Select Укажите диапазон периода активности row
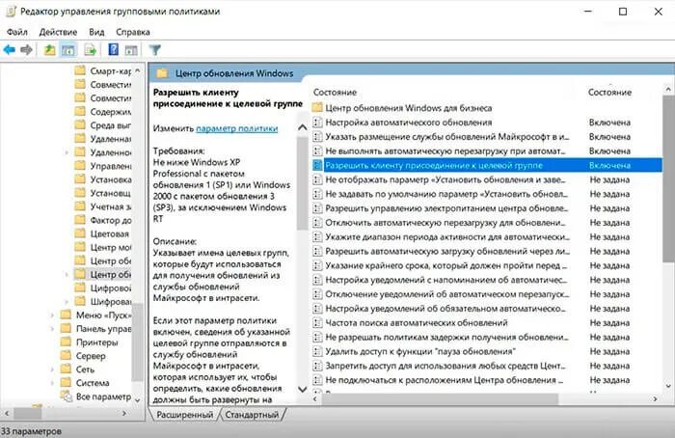Image resolution: width=675 pixels, height=438 pixels. pyautogui.click(x=486, y=236)
